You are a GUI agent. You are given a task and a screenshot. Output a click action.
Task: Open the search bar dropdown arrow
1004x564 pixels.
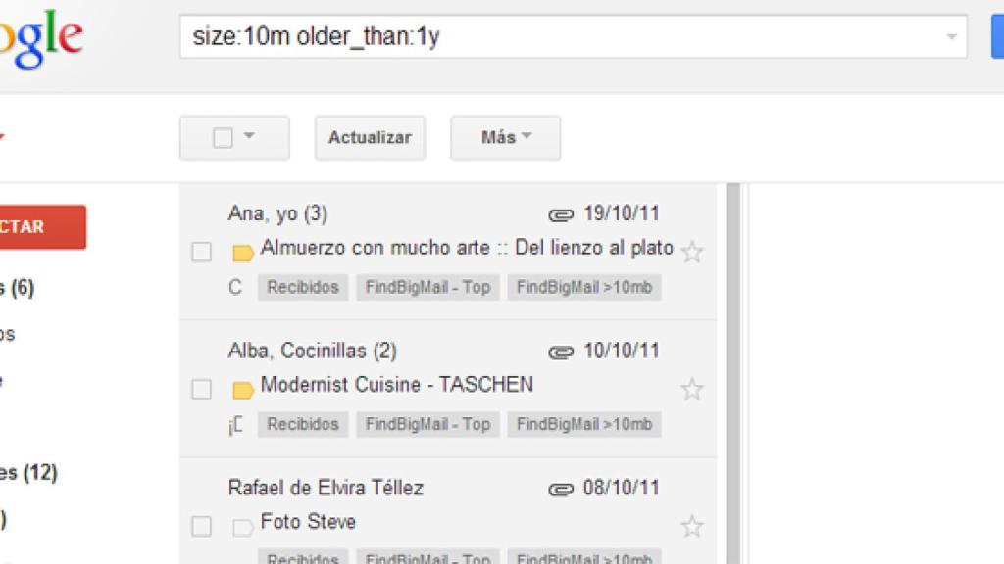coord(953,35)
